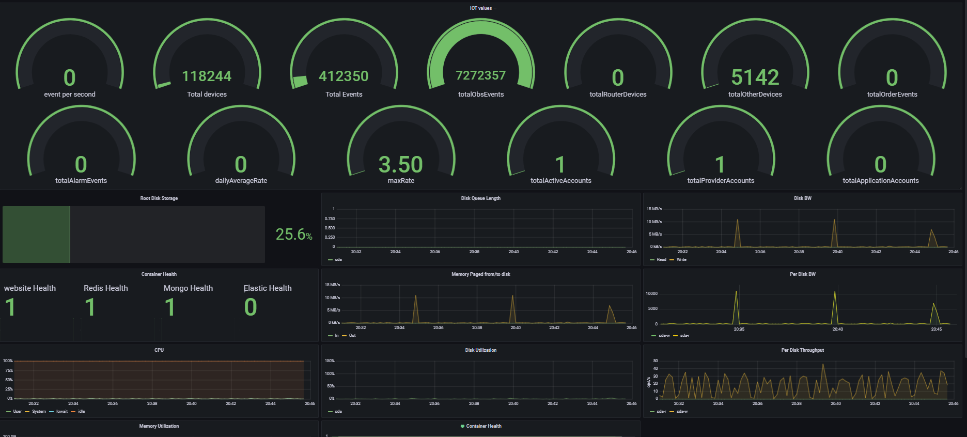This screenshot has width=967, height=437.
Task: Open the Memory Paged from/to disk panel menu
Action: pos(480,274)
